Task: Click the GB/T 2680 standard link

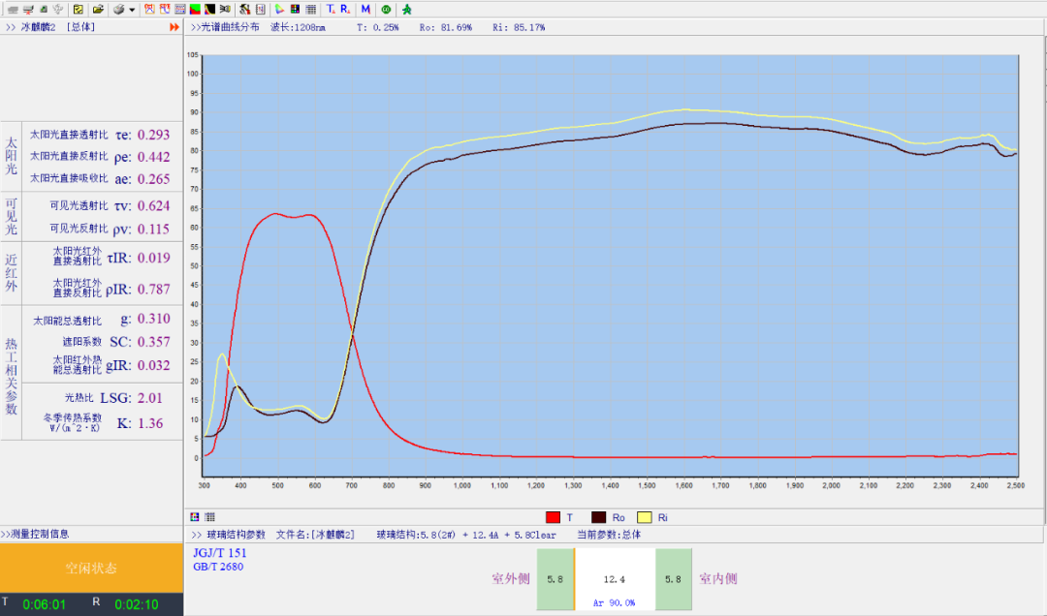Action: pos(218,567)
